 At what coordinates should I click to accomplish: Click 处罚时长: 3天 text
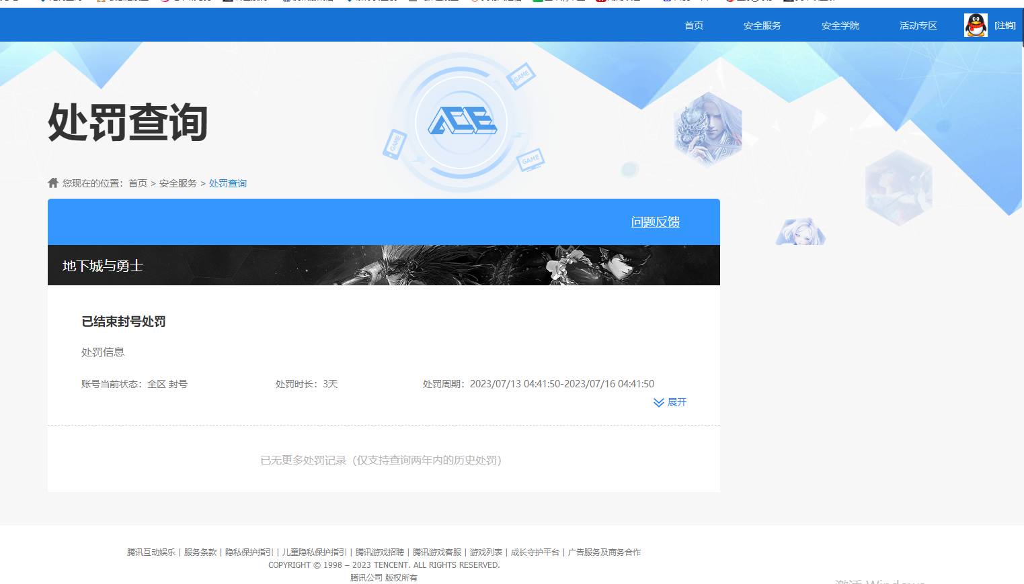pos(307,384)
